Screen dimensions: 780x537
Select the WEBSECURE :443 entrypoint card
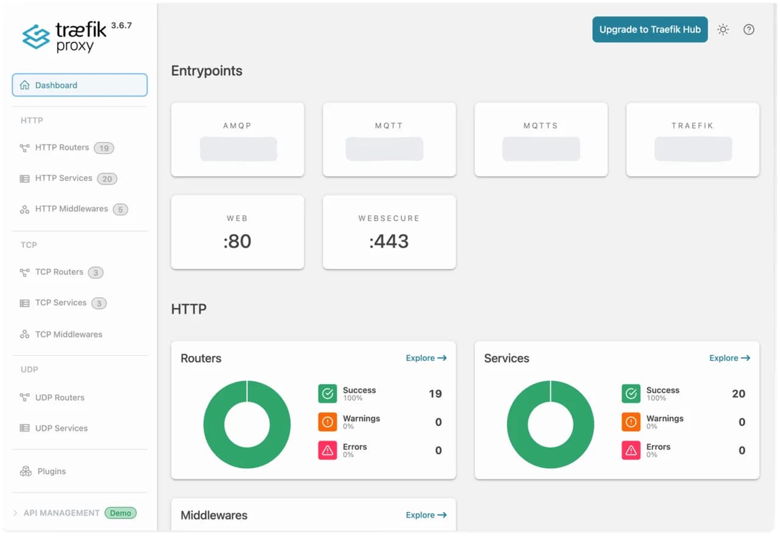(x=389, y=232)
